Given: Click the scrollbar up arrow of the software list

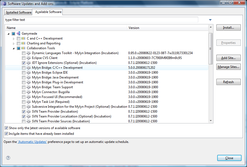Looking at the screenshot, I should (x=211, y=27).
